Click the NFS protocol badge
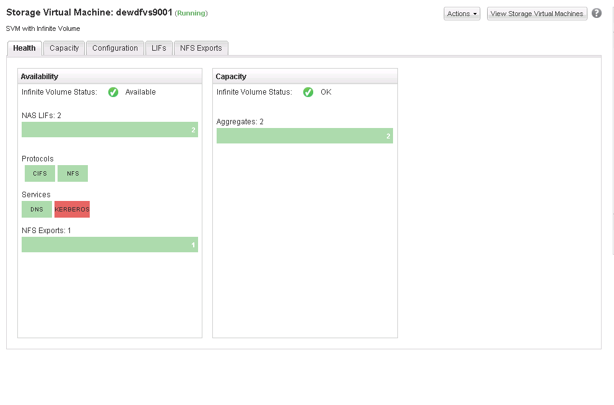The image size is (614, 405). pos(73,174)
